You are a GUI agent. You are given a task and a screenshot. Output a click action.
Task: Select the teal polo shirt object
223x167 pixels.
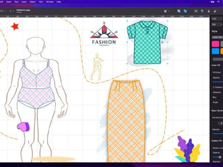pos(147,42)
